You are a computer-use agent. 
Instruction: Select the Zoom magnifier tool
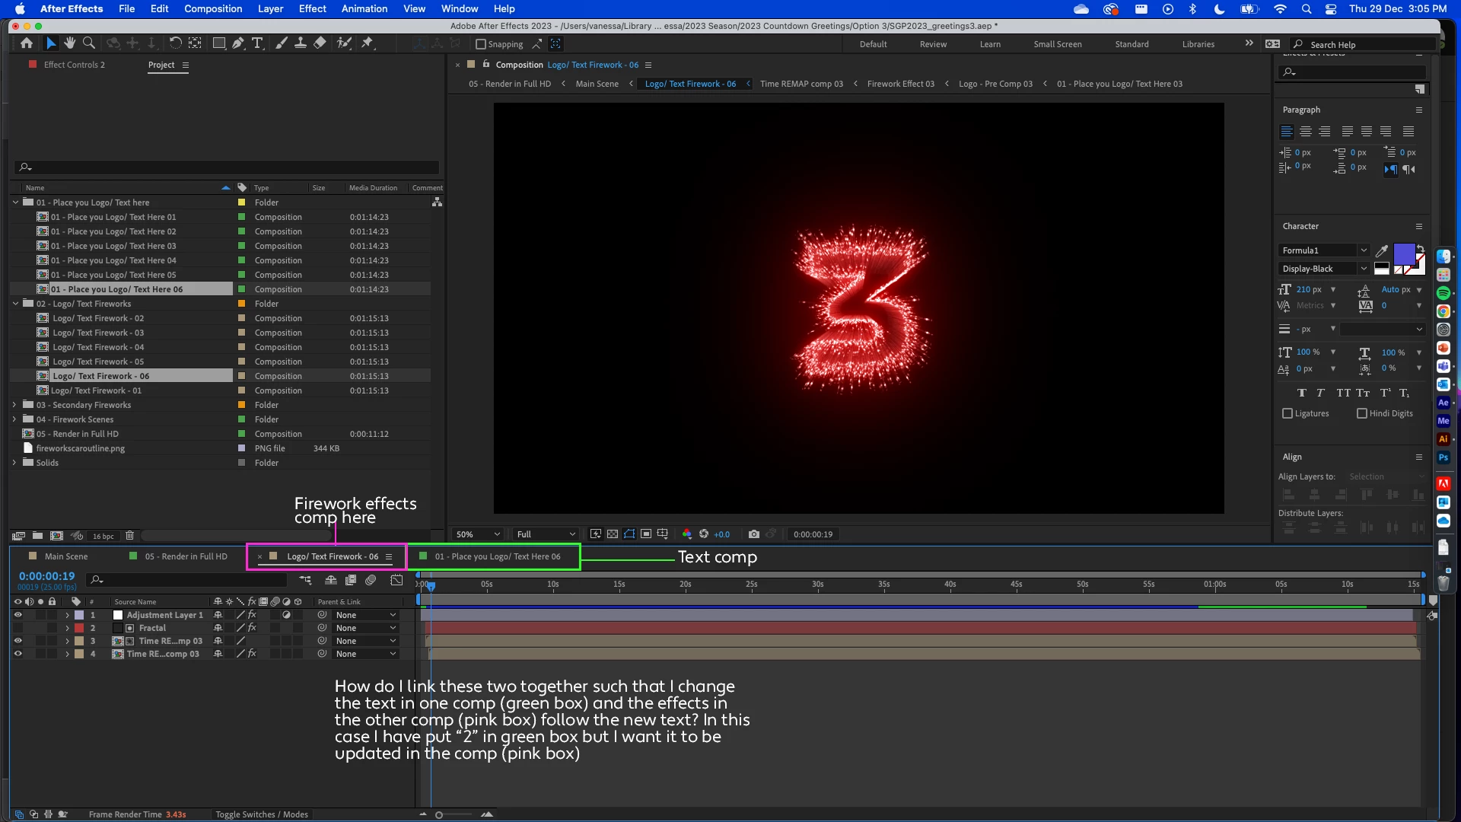coord(89,43)
